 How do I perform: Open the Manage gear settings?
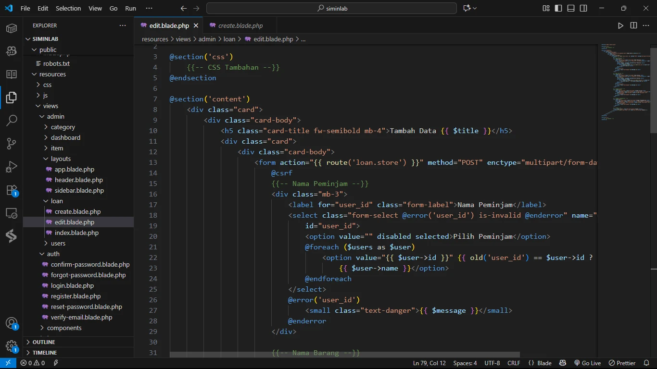click(x=12, y=346)
